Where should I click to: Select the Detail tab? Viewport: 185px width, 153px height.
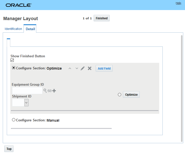[x=30, y=29]
